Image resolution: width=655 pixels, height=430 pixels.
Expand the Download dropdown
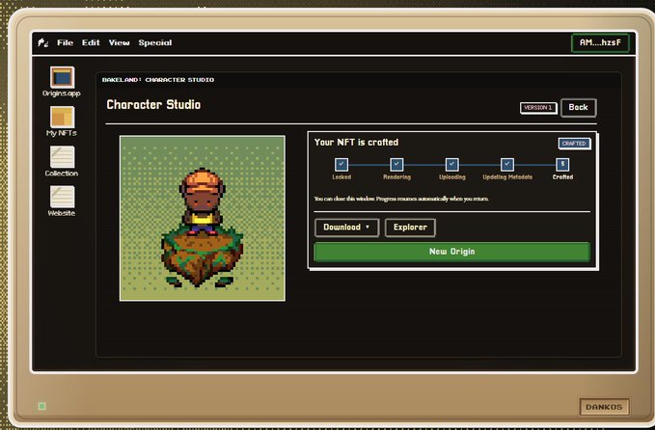tap(346, 228)
